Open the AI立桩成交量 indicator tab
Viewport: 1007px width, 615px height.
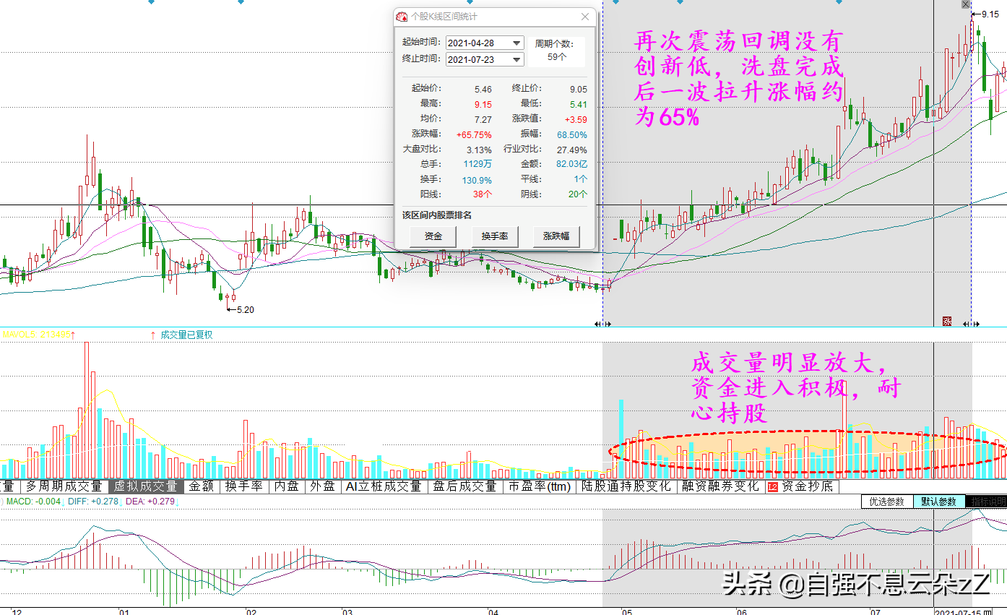pos(384,486)
